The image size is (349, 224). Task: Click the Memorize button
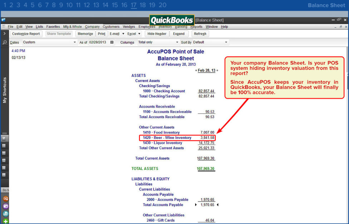pyautogui.click(x=85, y=34)
